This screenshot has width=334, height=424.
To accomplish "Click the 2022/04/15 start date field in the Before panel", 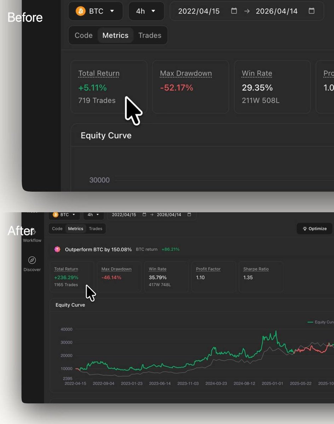I will [x=199, y=11].
